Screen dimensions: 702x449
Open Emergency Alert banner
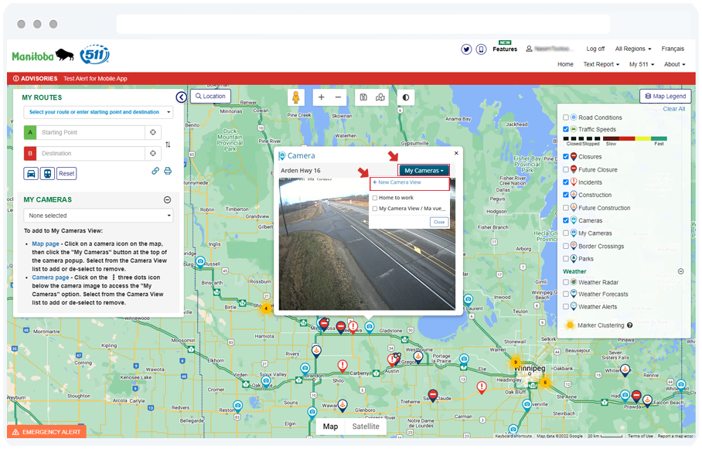pos(46,432)
